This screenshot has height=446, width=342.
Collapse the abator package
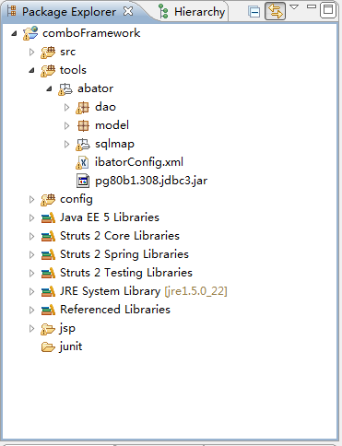pos(49,89)
